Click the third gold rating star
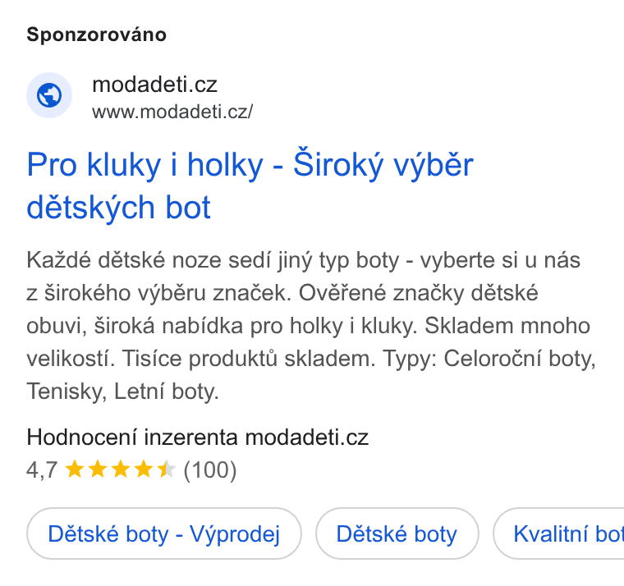Screen dimensions: 624x586 point(121,469)
